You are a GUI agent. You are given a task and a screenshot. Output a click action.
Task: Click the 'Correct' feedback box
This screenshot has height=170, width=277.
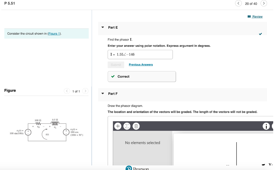coord(142,76)
